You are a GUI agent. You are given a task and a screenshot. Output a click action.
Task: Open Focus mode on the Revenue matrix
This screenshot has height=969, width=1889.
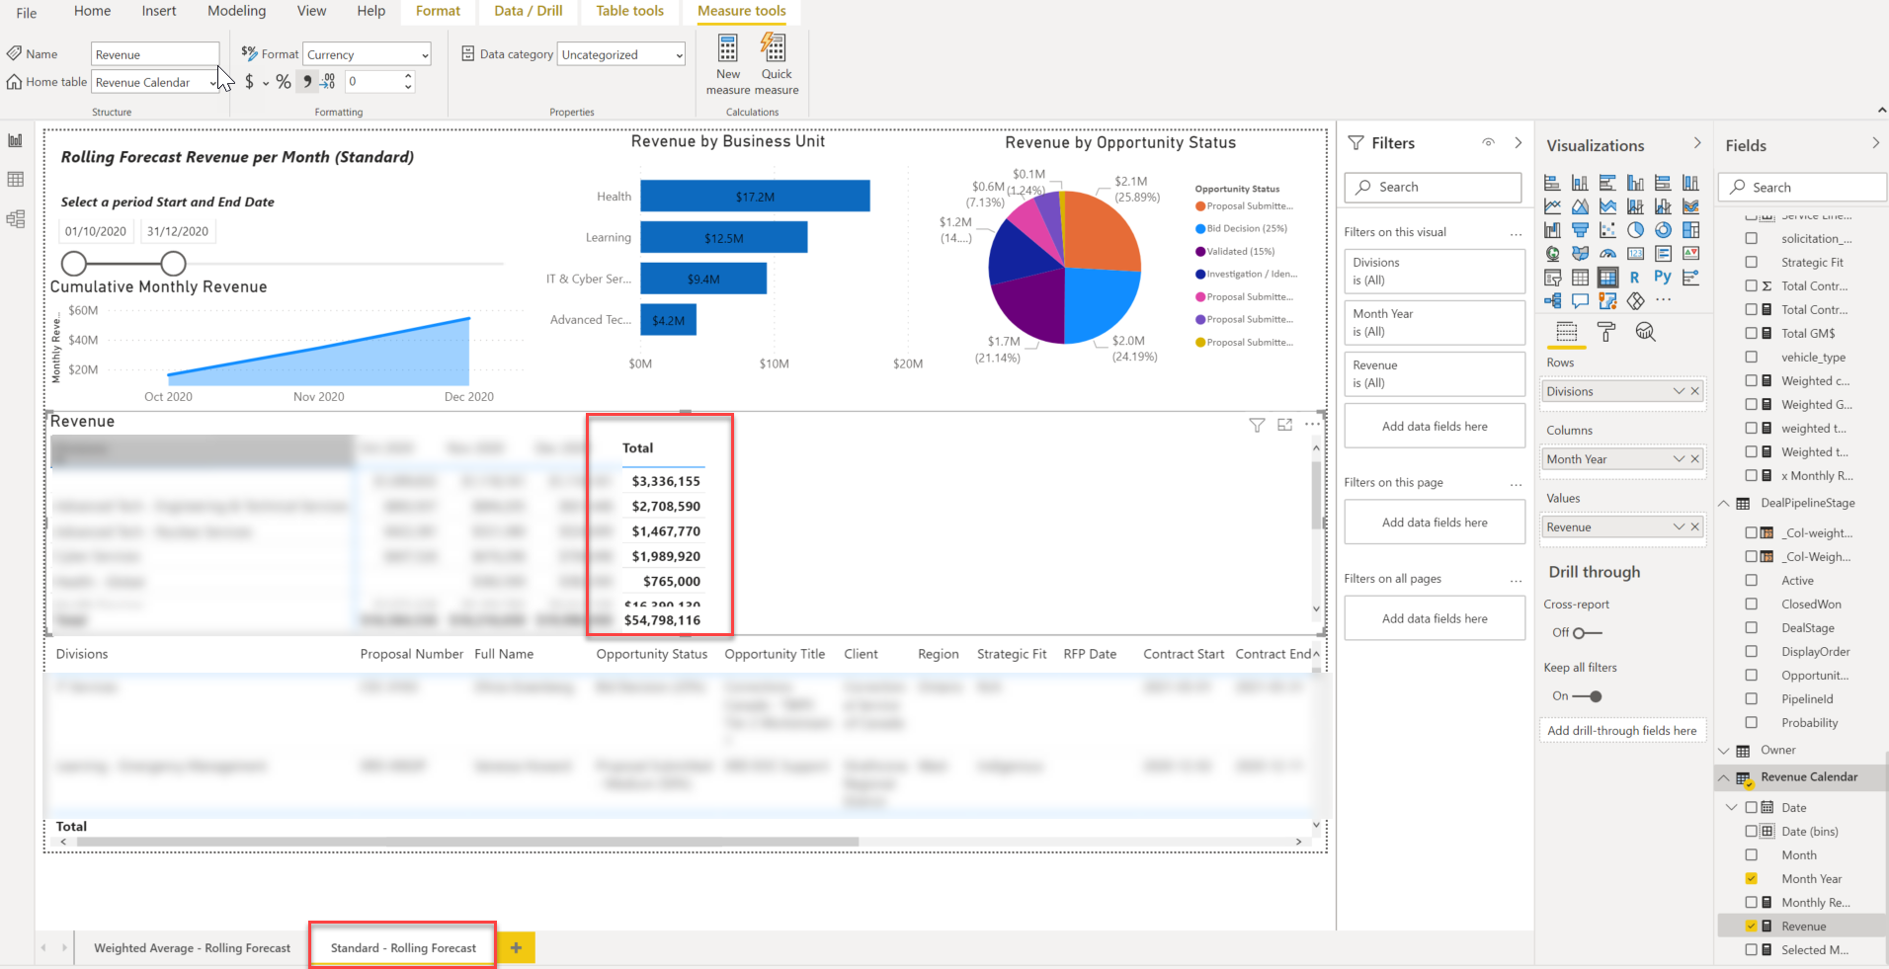click(1284, 425)
